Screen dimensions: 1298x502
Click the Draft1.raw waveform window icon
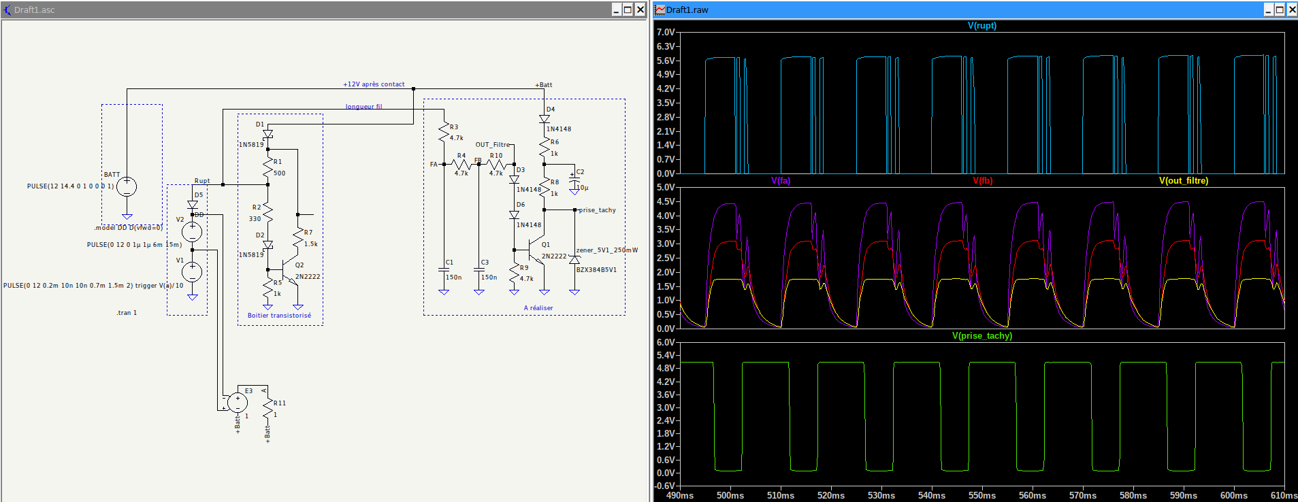660,10
